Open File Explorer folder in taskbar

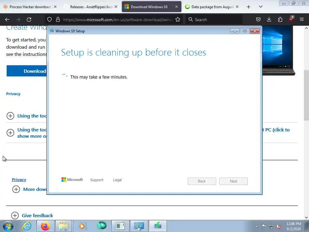(x=63, y=226)
